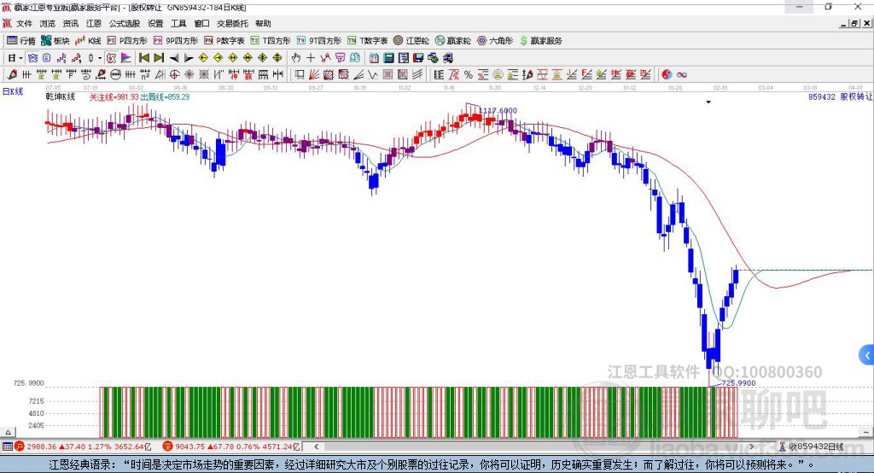The height and width of the screenshot is (473, 874).
Task: Open the 赢家轮 wheel tool
Action: [453, 41]
